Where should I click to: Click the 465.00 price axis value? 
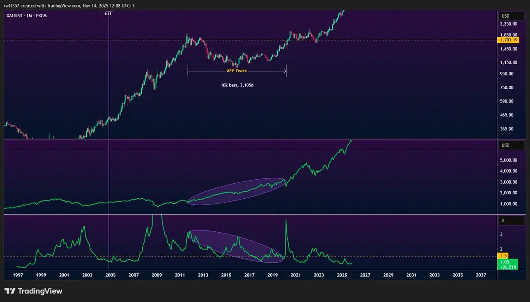(507, 115)
